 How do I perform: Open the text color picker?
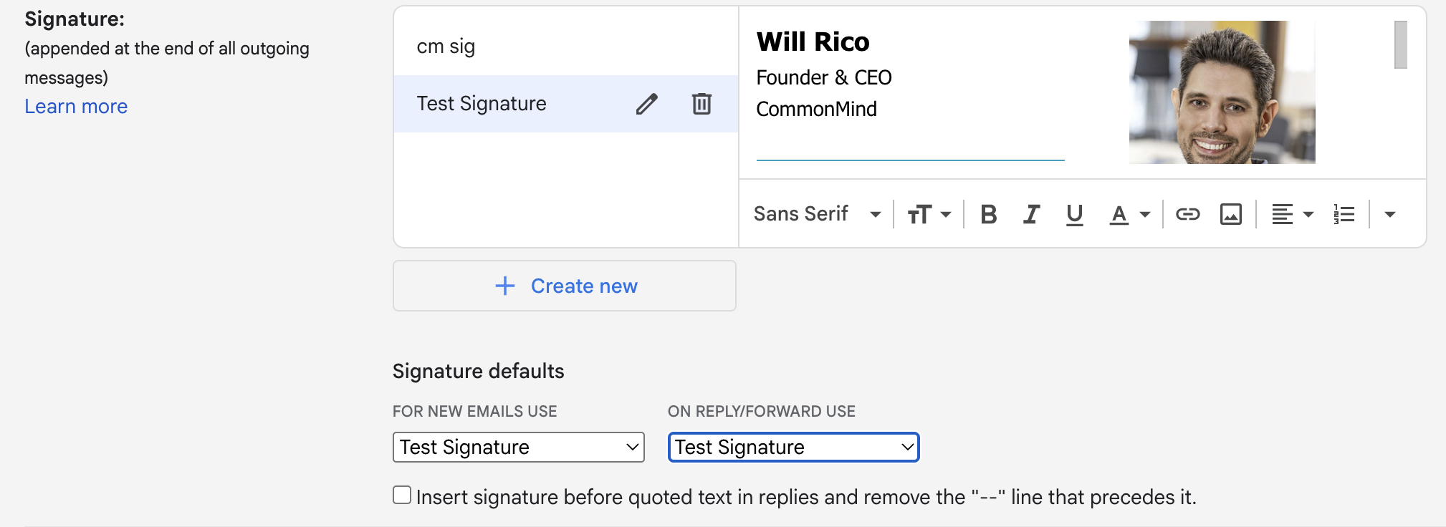1129,214
